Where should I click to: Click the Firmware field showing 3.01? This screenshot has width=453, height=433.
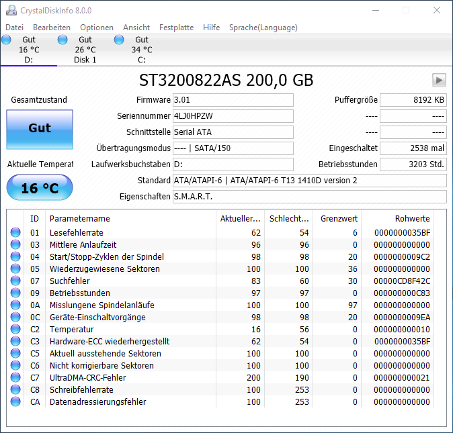(x=233, y=100)
